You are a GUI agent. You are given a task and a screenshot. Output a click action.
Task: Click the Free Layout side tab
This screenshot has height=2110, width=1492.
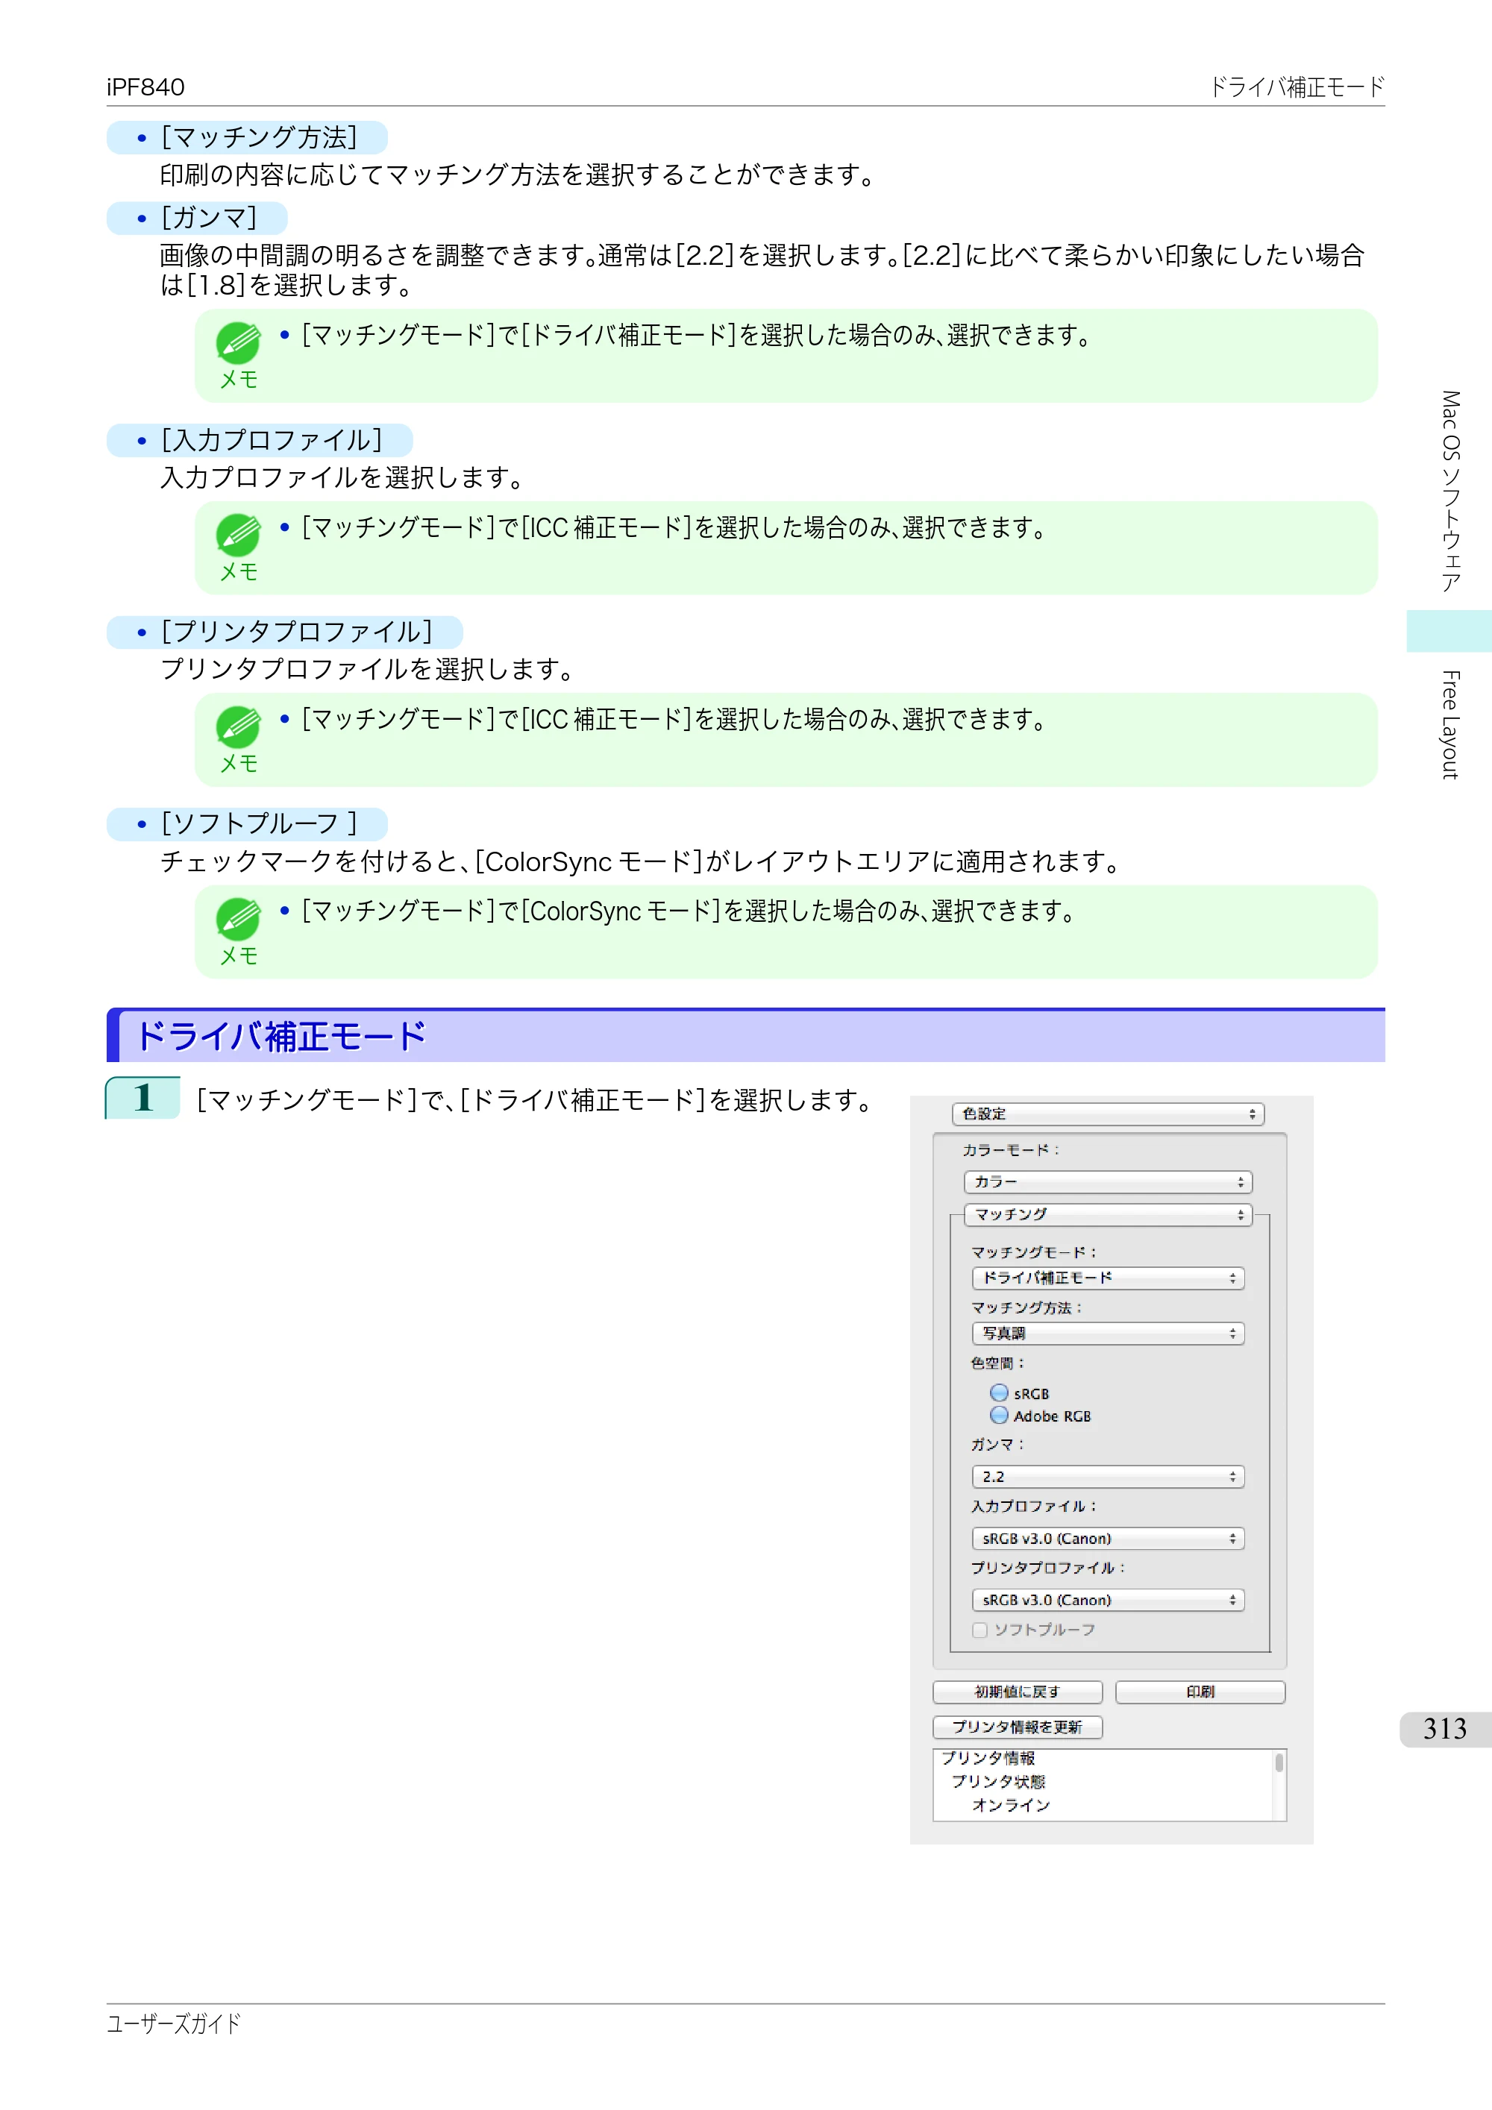point(1449,725)
